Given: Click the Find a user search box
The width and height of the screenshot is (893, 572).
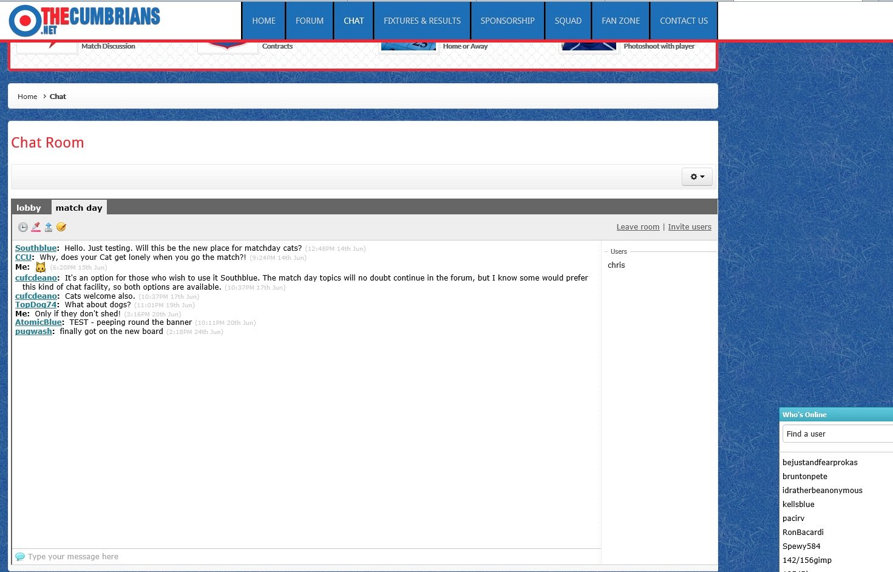Looking at the screenshot, I should (838, 434).
